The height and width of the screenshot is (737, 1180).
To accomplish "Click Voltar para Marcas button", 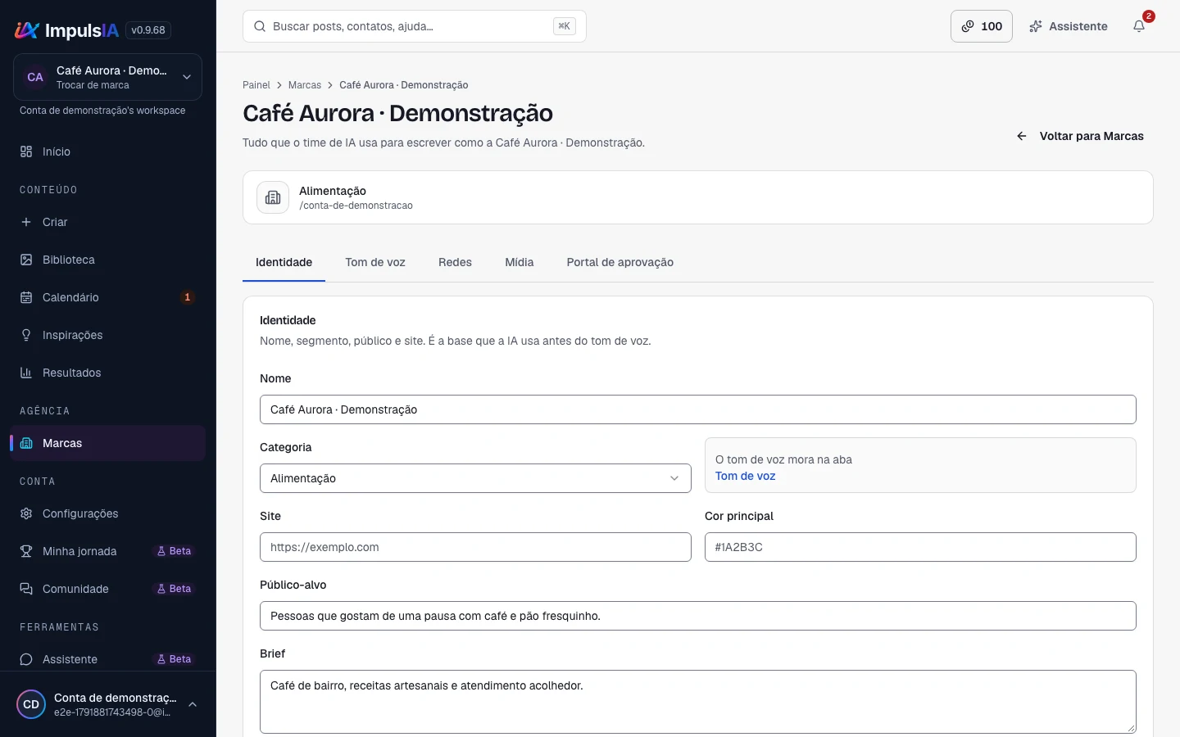I will click(x=1079, y=136).
